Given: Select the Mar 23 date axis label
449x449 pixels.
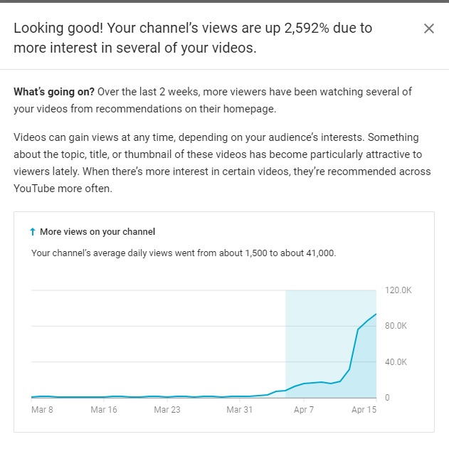Looking at the screenshot, I should (167, 410).
